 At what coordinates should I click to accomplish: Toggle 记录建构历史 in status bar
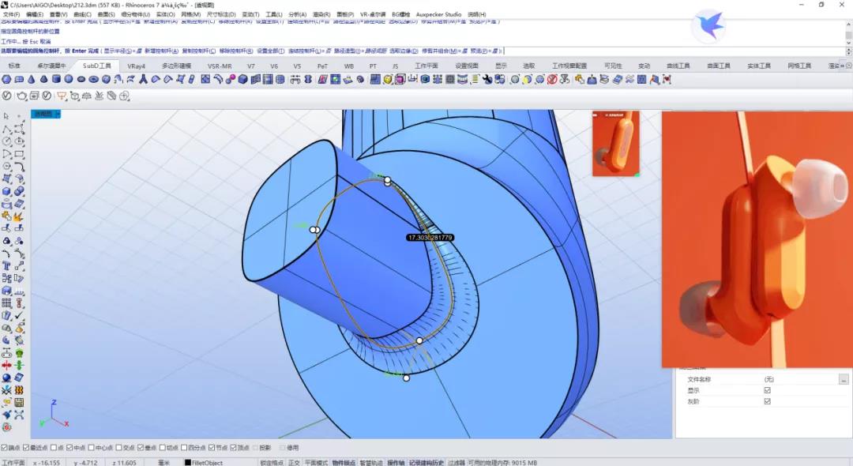pyautogui.click(x=426, y=463)
